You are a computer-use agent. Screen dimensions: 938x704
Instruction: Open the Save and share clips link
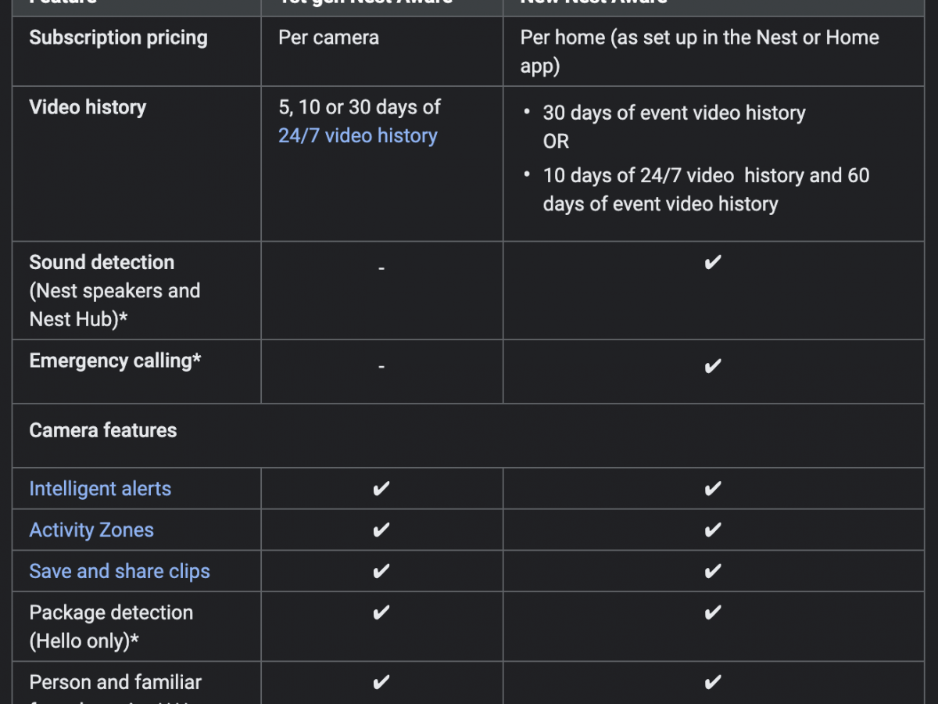[x=120, y=572]
